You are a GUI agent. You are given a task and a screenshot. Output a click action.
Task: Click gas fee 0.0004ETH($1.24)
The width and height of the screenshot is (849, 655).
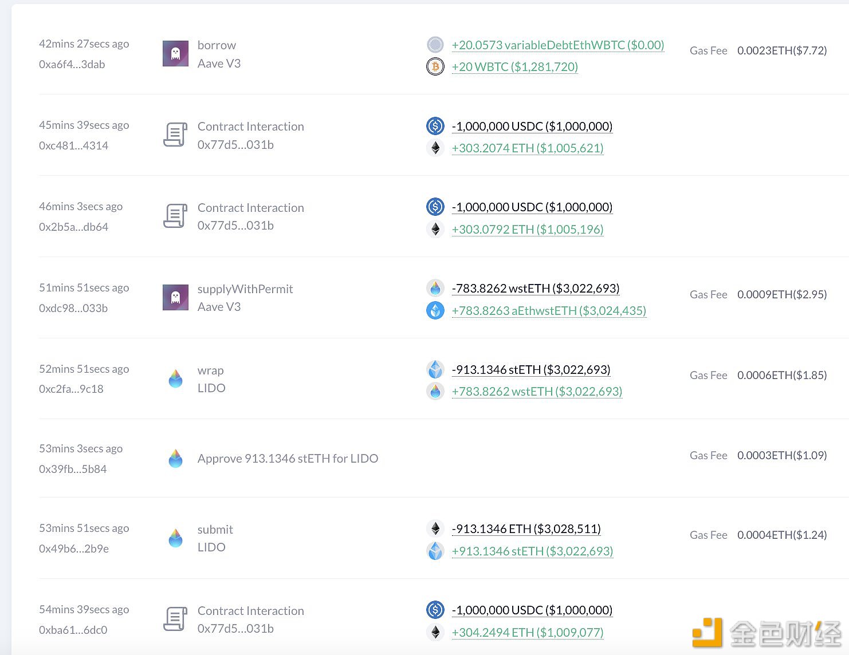click(x=782, y=535)
